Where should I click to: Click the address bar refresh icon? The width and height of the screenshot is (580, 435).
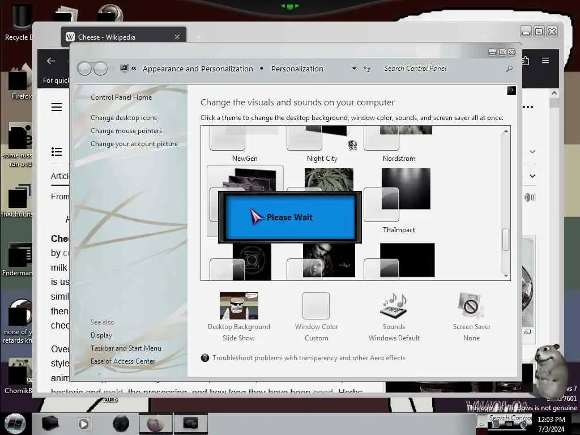pos(367,69)
